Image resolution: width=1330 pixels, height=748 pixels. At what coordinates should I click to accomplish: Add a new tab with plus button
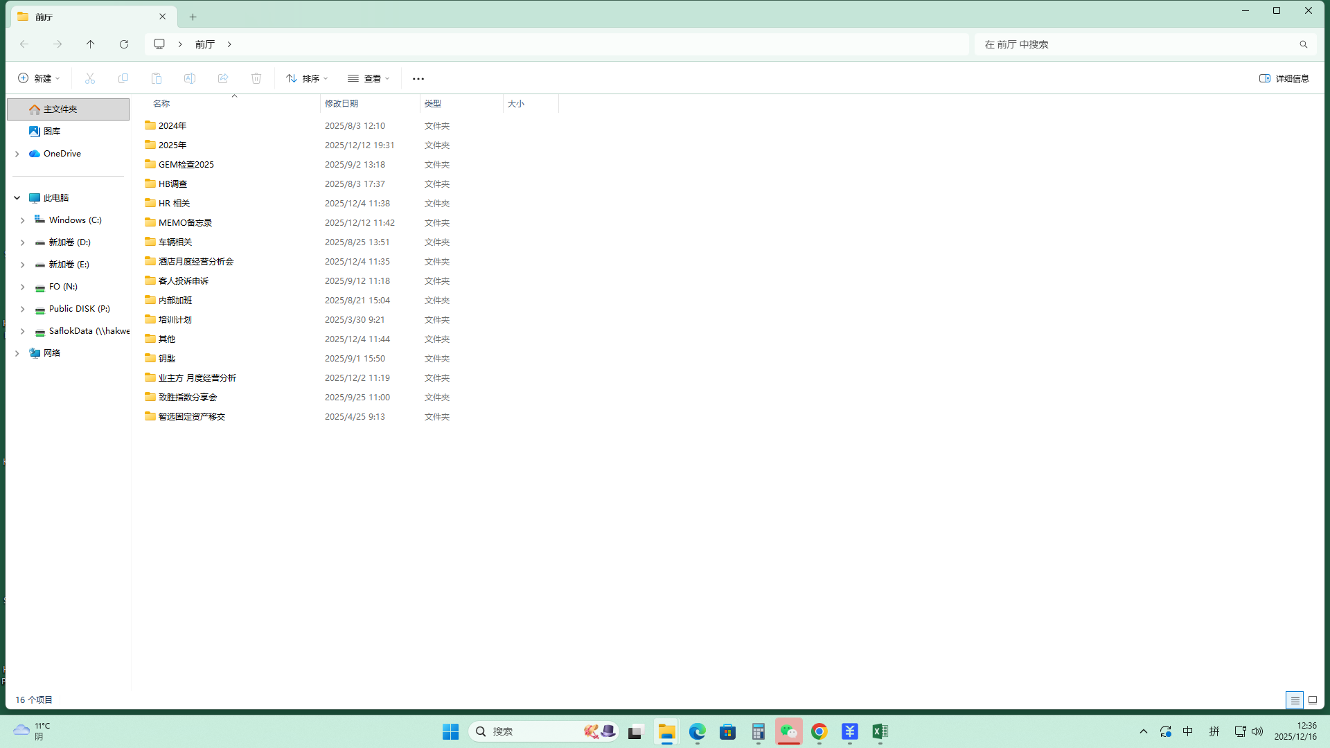click(x=193, y=17)
